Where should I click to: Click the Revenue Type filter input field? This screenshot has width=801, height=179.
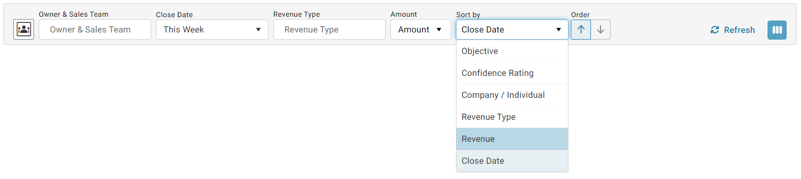329,30
